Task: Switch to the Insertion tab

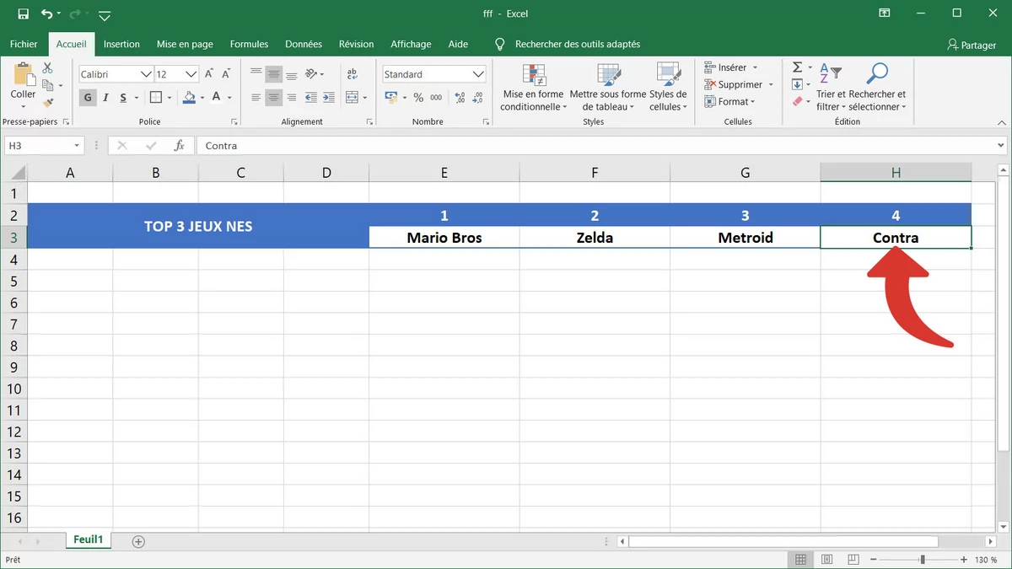Action: (121, 44)
